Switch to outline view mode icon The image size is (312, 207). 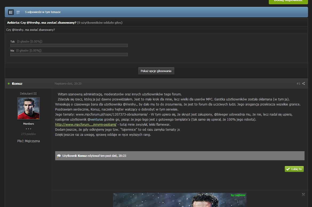[18, 12]
